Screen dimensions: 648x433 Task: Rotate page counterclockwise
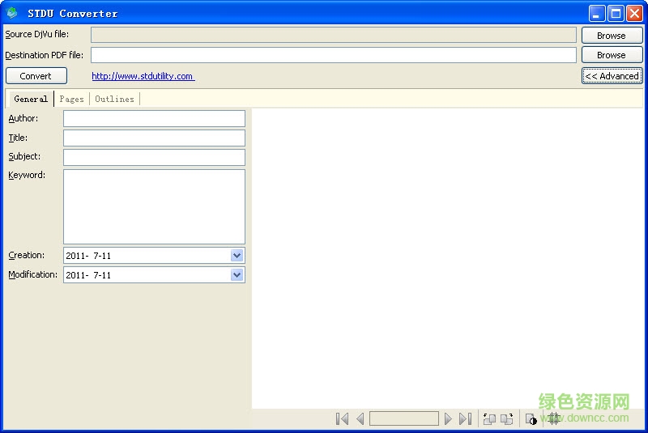pos(489,419)
